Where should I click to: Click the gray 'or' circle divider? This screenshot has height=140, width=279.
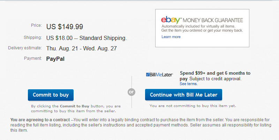click(131, 92)
